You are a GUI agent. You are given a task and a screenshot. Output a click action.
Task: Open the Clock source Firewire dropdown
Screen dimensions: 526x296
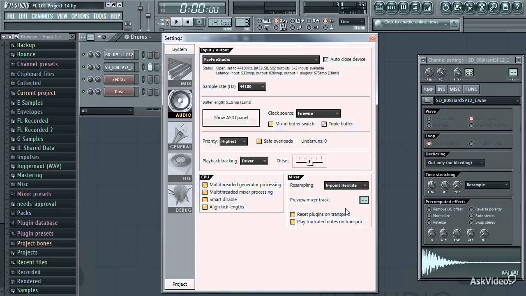pos(318,113)
